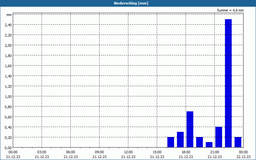Click the 1,20 y-axis label

click(x=8, y=86)
